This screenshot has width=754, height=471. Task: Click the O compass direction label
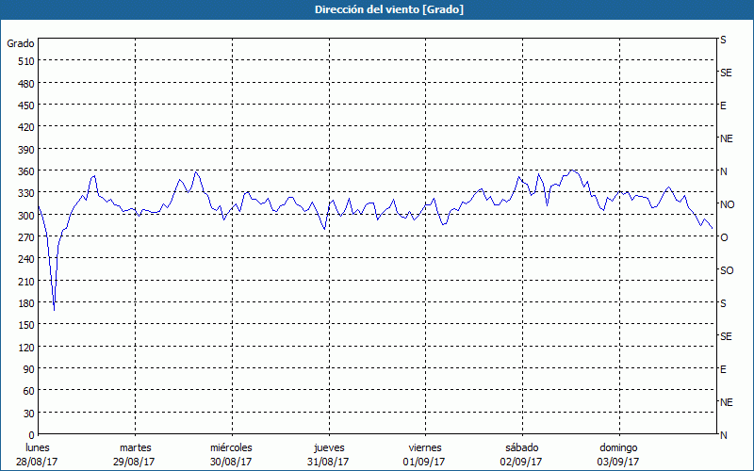point(724,237)
